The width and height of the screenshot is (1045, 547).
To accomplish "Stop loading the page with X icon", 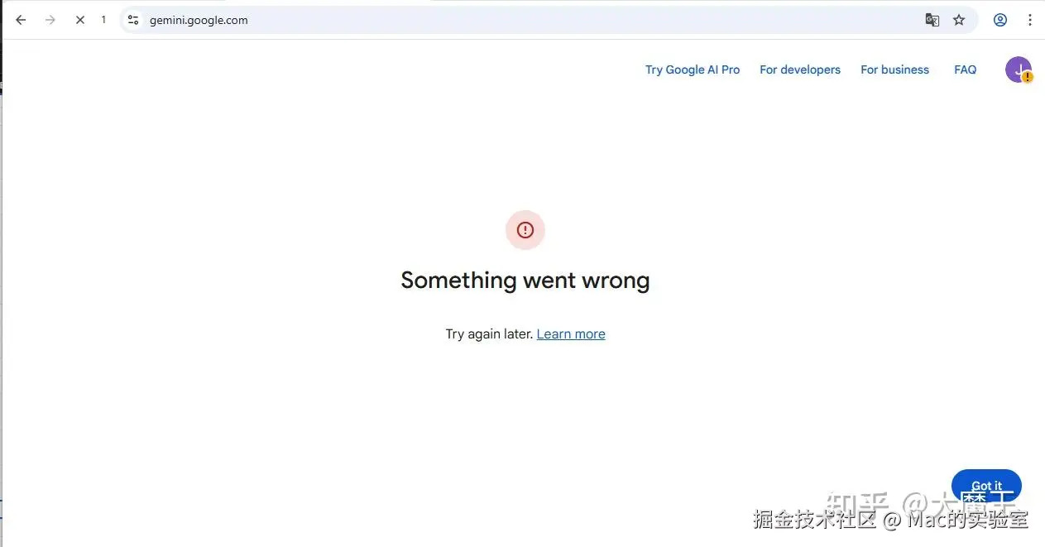I will point(80,20).
